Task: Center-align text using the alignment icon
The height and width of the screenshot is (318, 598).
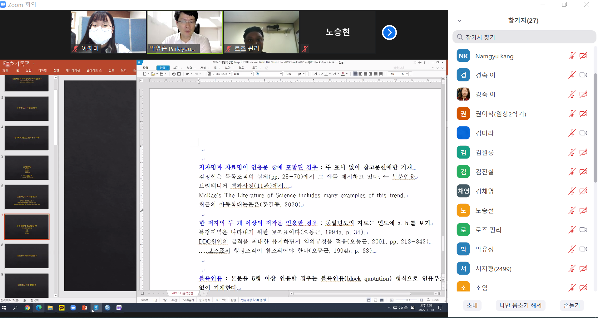Action: click(x=365, y=74)
